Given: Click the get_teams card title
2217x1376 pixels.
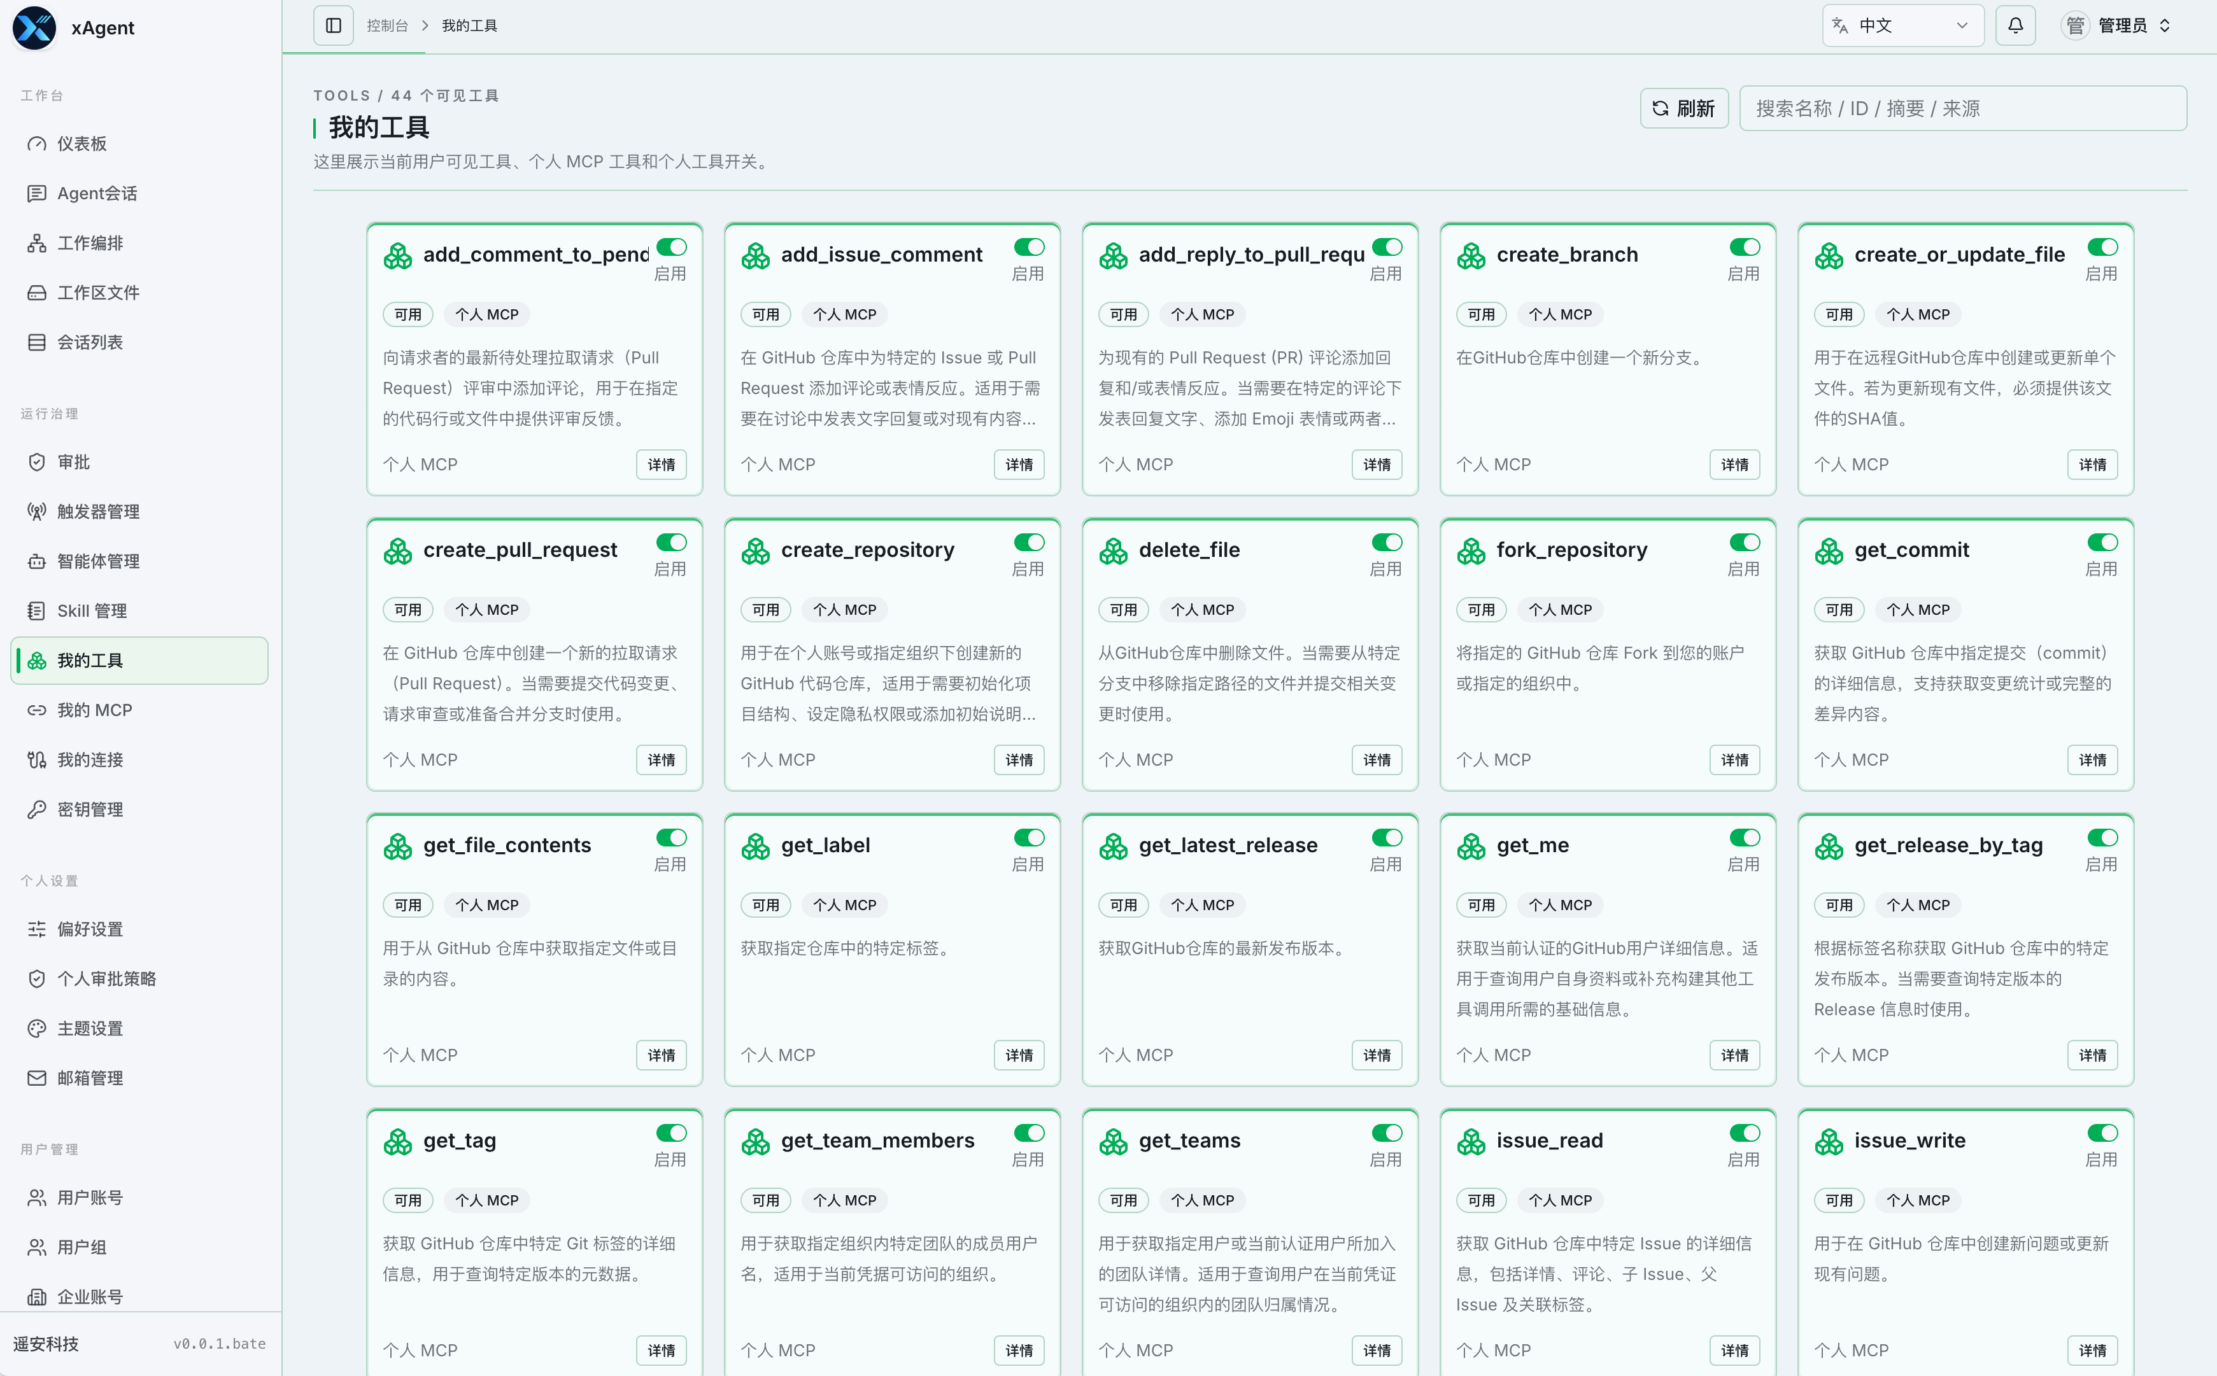Looking at the screenshot, I should (x=1189, y=1141).
